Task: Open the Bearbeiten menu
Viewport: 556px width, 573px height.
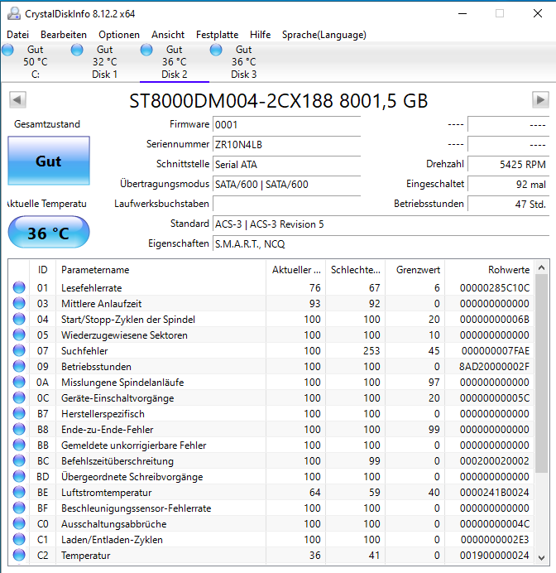Action: [64, 35]
